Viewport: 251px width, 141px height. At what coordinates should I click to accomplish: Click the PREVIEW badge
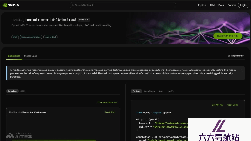(x=84, y=20)
